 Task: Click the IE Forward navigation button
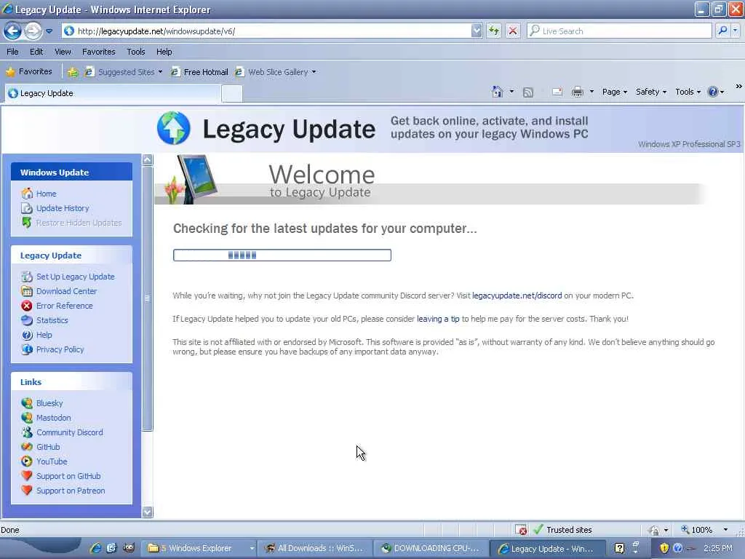pyautogui.click(x=33, y=31)
